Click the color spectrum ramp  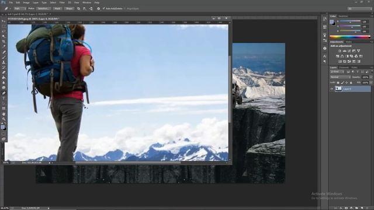click(350, 37)
